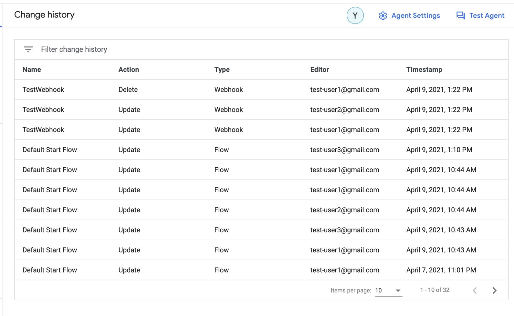Image resolution: width=514 pixels, height=316 pixels.
Task: Click the Y avatar icon
Action: (355, 15)
